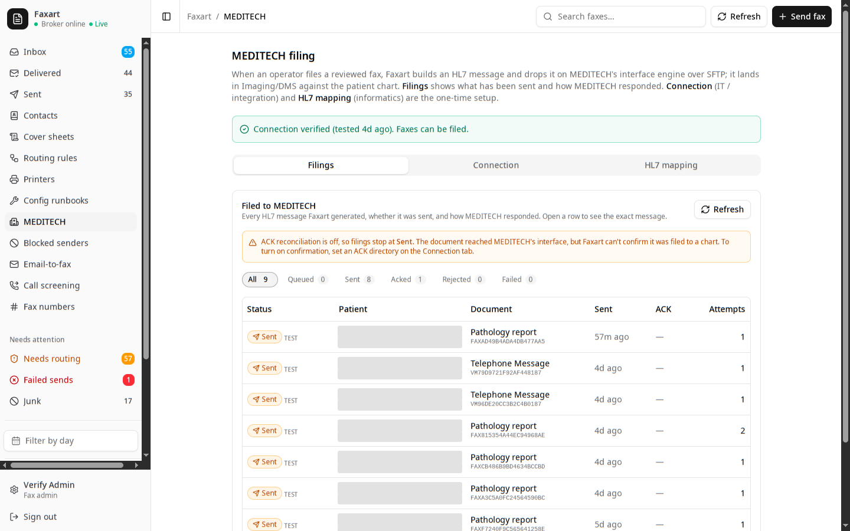This screenshot has height=531, width=850.
Task: Select the Failed 0 filter
Action: [x=518, y=280]
